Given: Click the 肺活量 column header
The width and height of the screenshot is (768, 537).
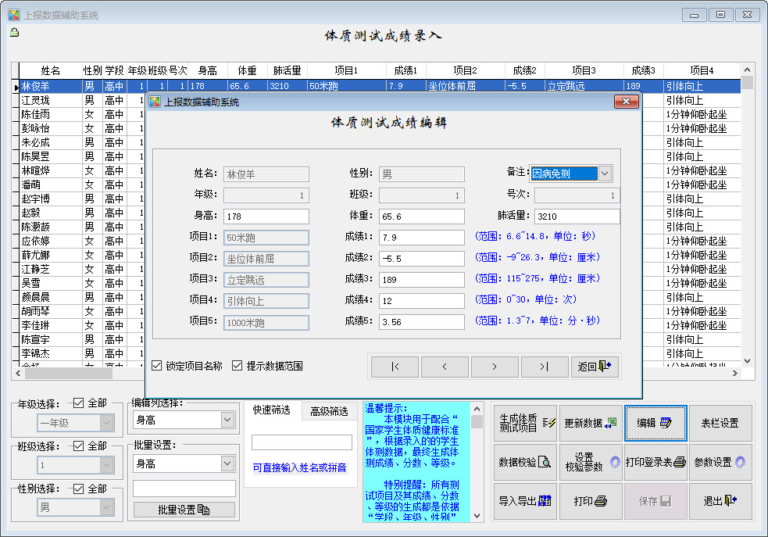Looking at the screenshot, I should [288, 70].
